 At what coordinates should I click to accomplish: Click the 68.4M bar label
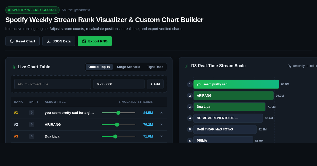click(x=269, y=118)
